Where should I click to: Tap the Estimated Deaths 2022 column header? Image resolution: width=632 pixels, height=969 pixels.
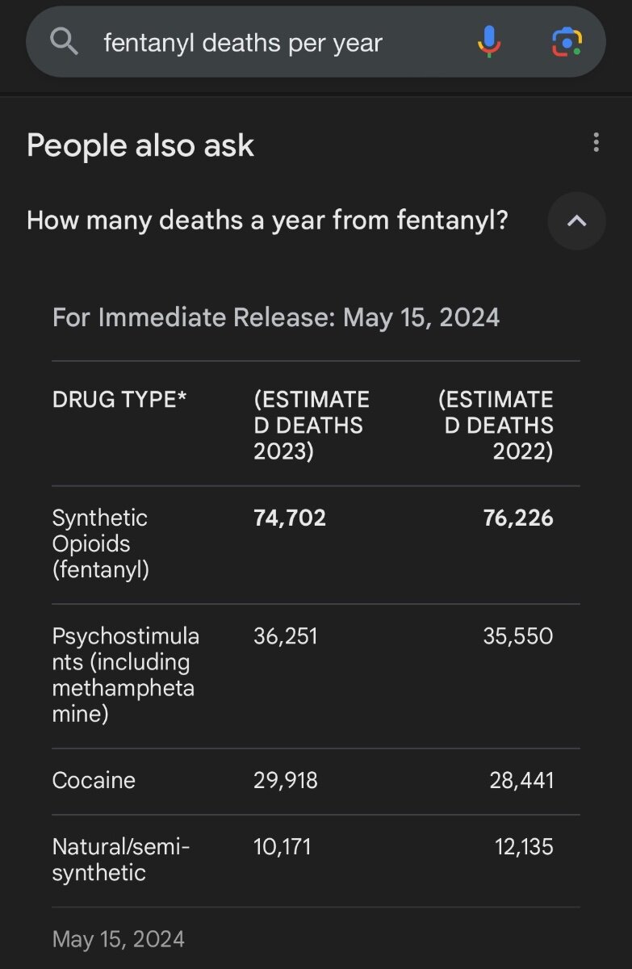(x=496, y=425)
